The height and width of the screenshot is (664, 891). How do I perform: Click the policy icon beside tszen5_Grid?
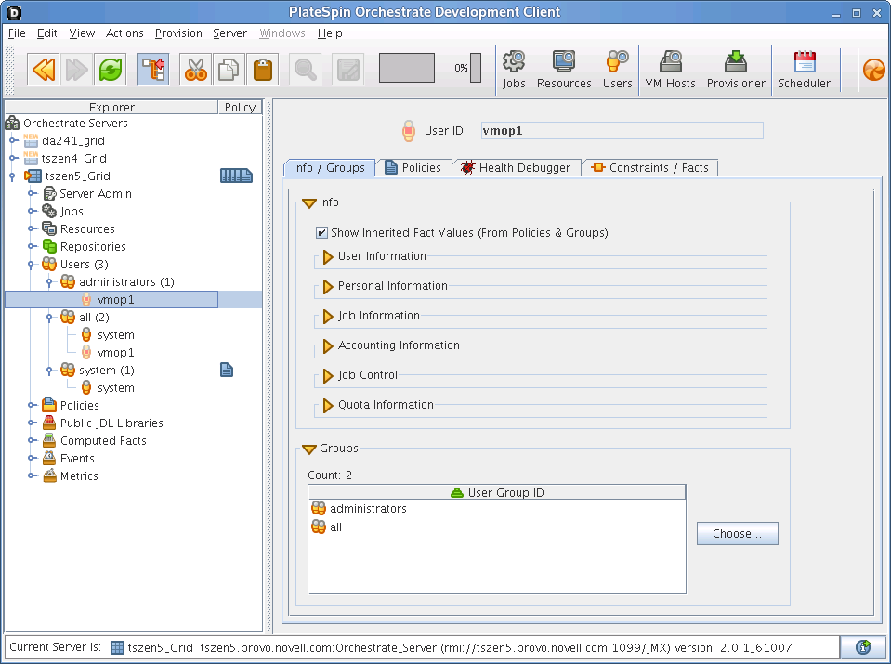click(236, 176)
